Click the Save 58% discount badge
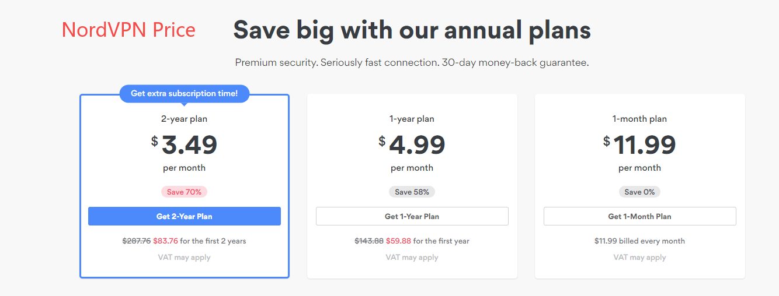 [x=412, y=192]
